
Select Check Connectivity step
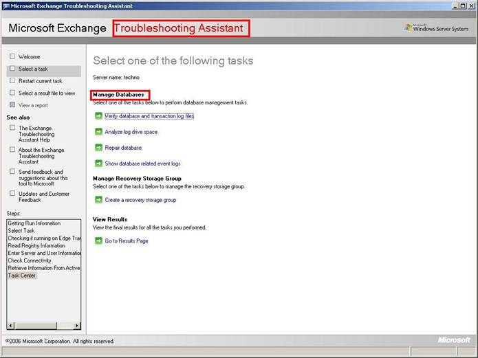click(30, 260)
